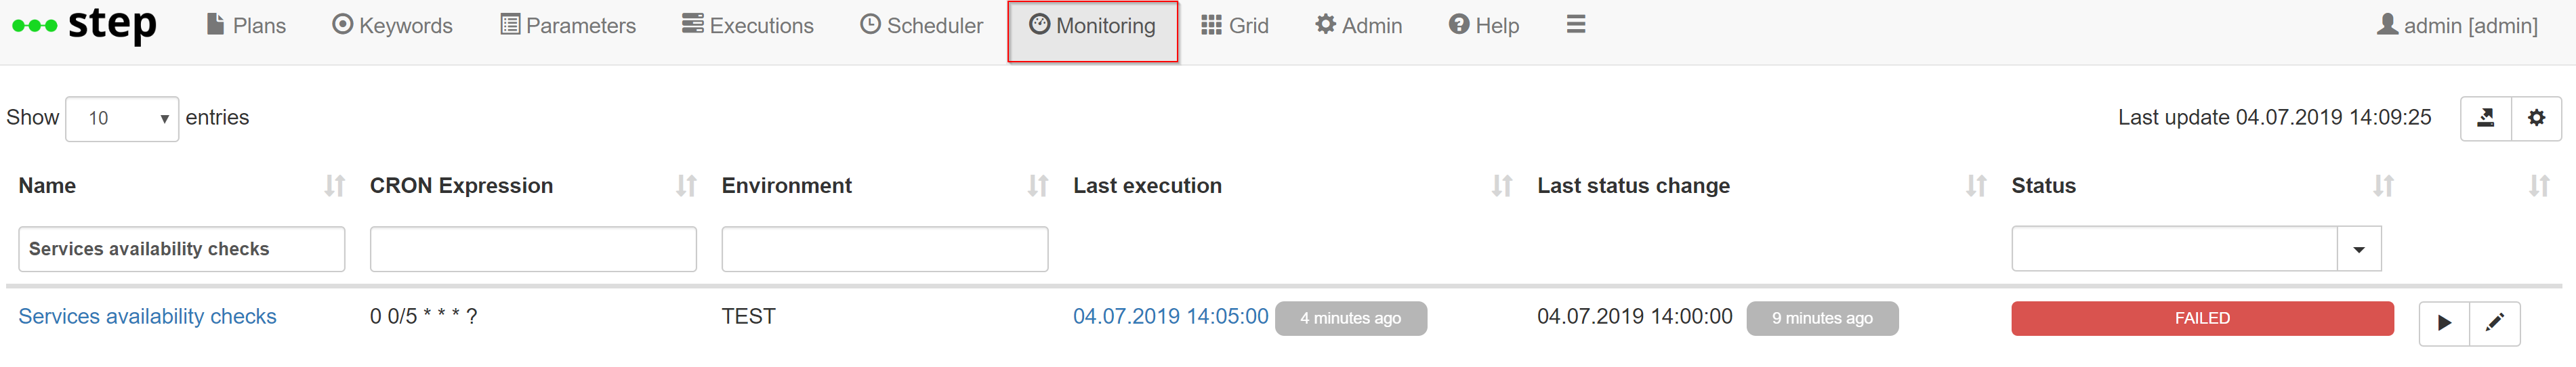This screenshot has width=2576, height=367.
Task: Open the admin [admin] user menu
Action: pyautogui.click(x=2457, y=26)
